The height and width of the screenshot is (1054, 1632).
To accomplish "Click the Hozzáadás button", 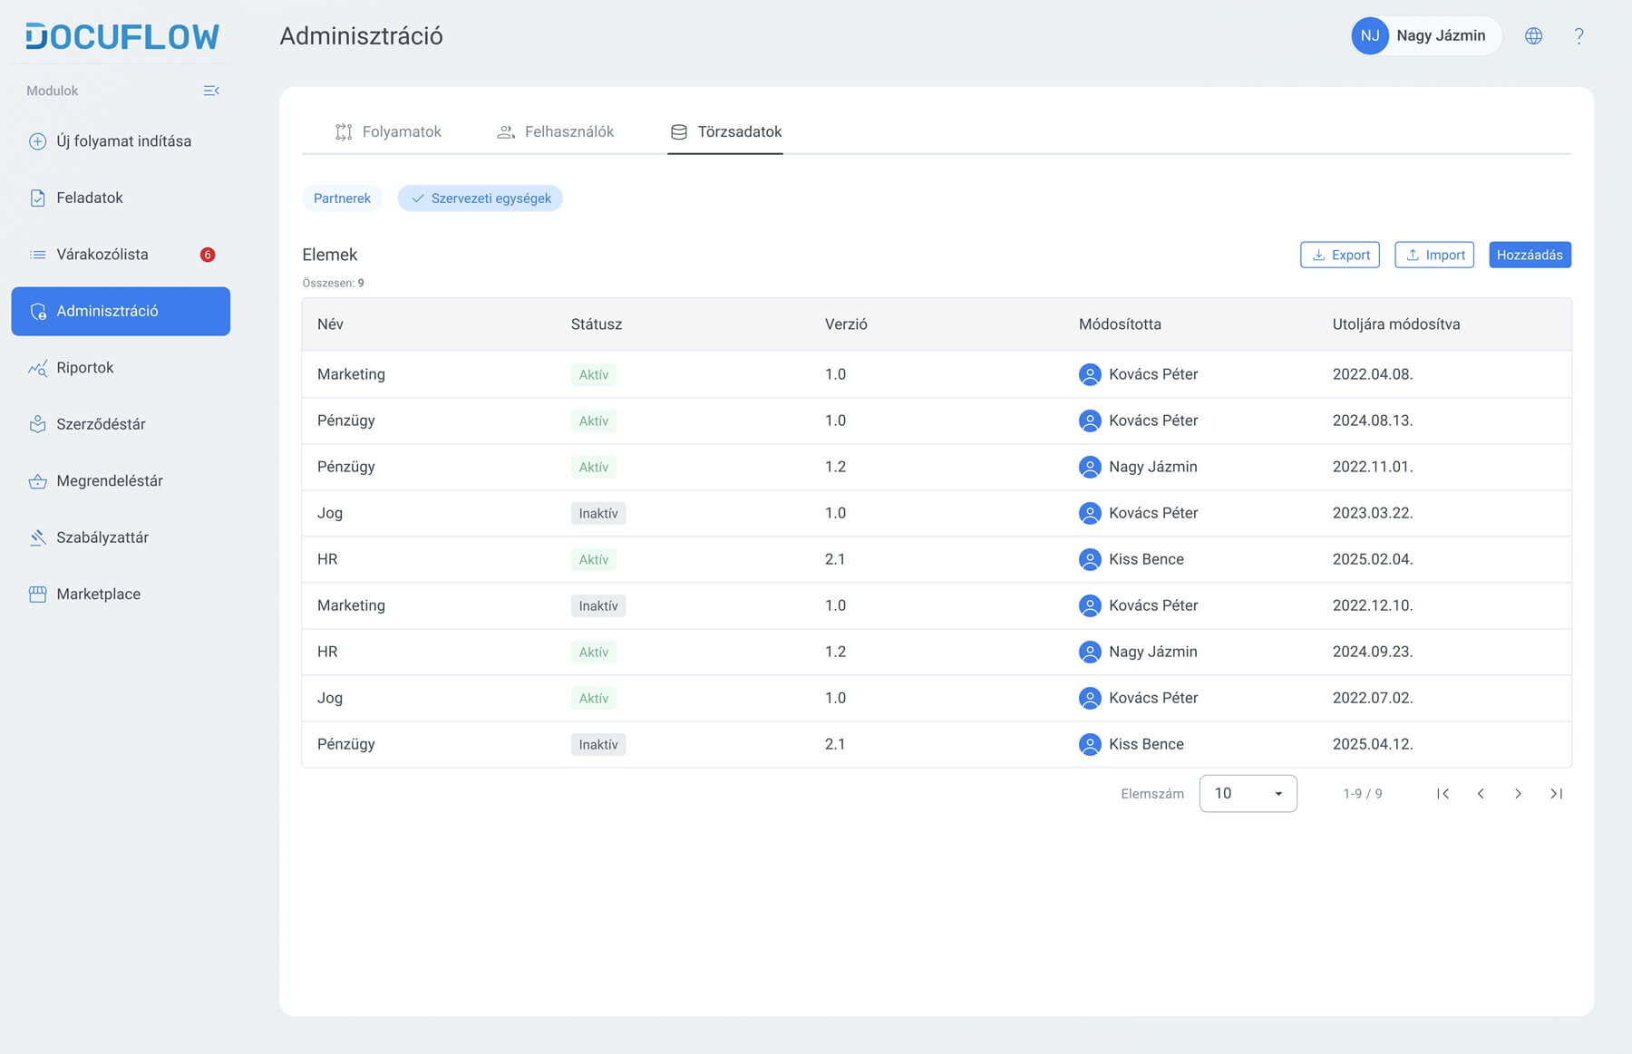I will (x=1529, y=256).
